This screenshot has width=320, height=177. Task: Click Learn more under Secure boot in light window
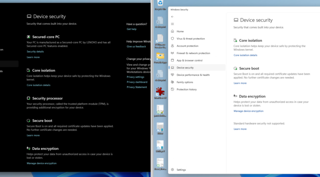pyautogui.click(x=240, y=83)
